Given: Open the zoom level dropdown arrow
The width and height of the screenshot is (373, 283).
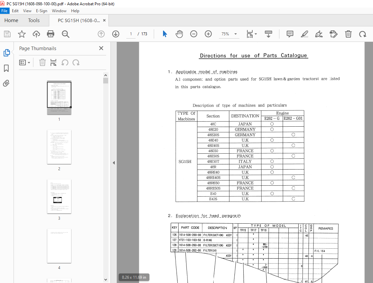Looking at the screenshot, I should [x=235, y=34].
